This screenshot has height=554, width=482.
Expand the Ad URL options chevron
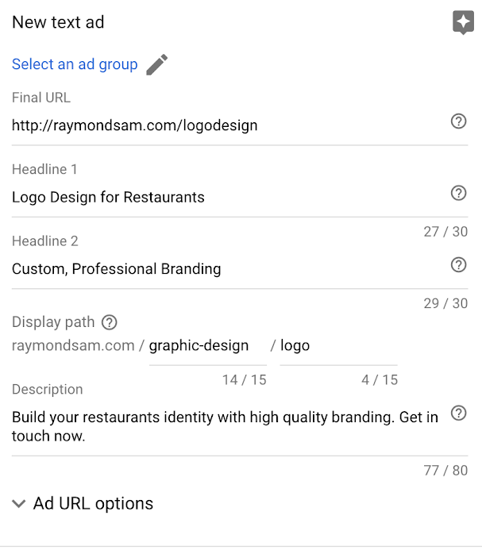click(19, 503)
